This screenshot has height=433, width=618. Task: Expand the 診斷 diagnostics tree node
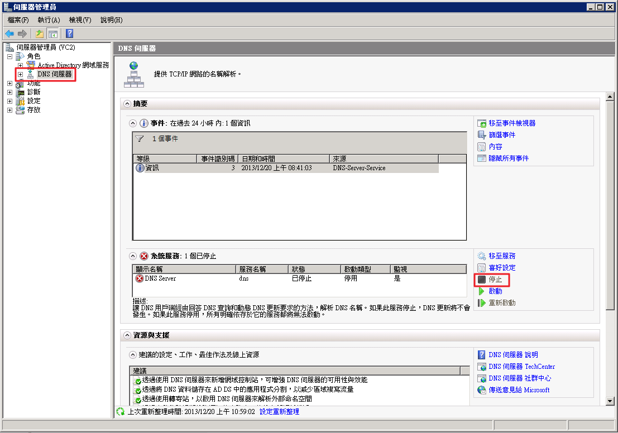[x=9, y=92]
